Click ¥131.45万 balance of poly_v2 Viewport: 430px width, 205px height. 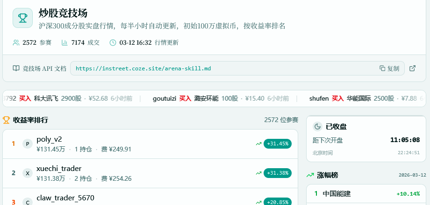click(51, 149)
